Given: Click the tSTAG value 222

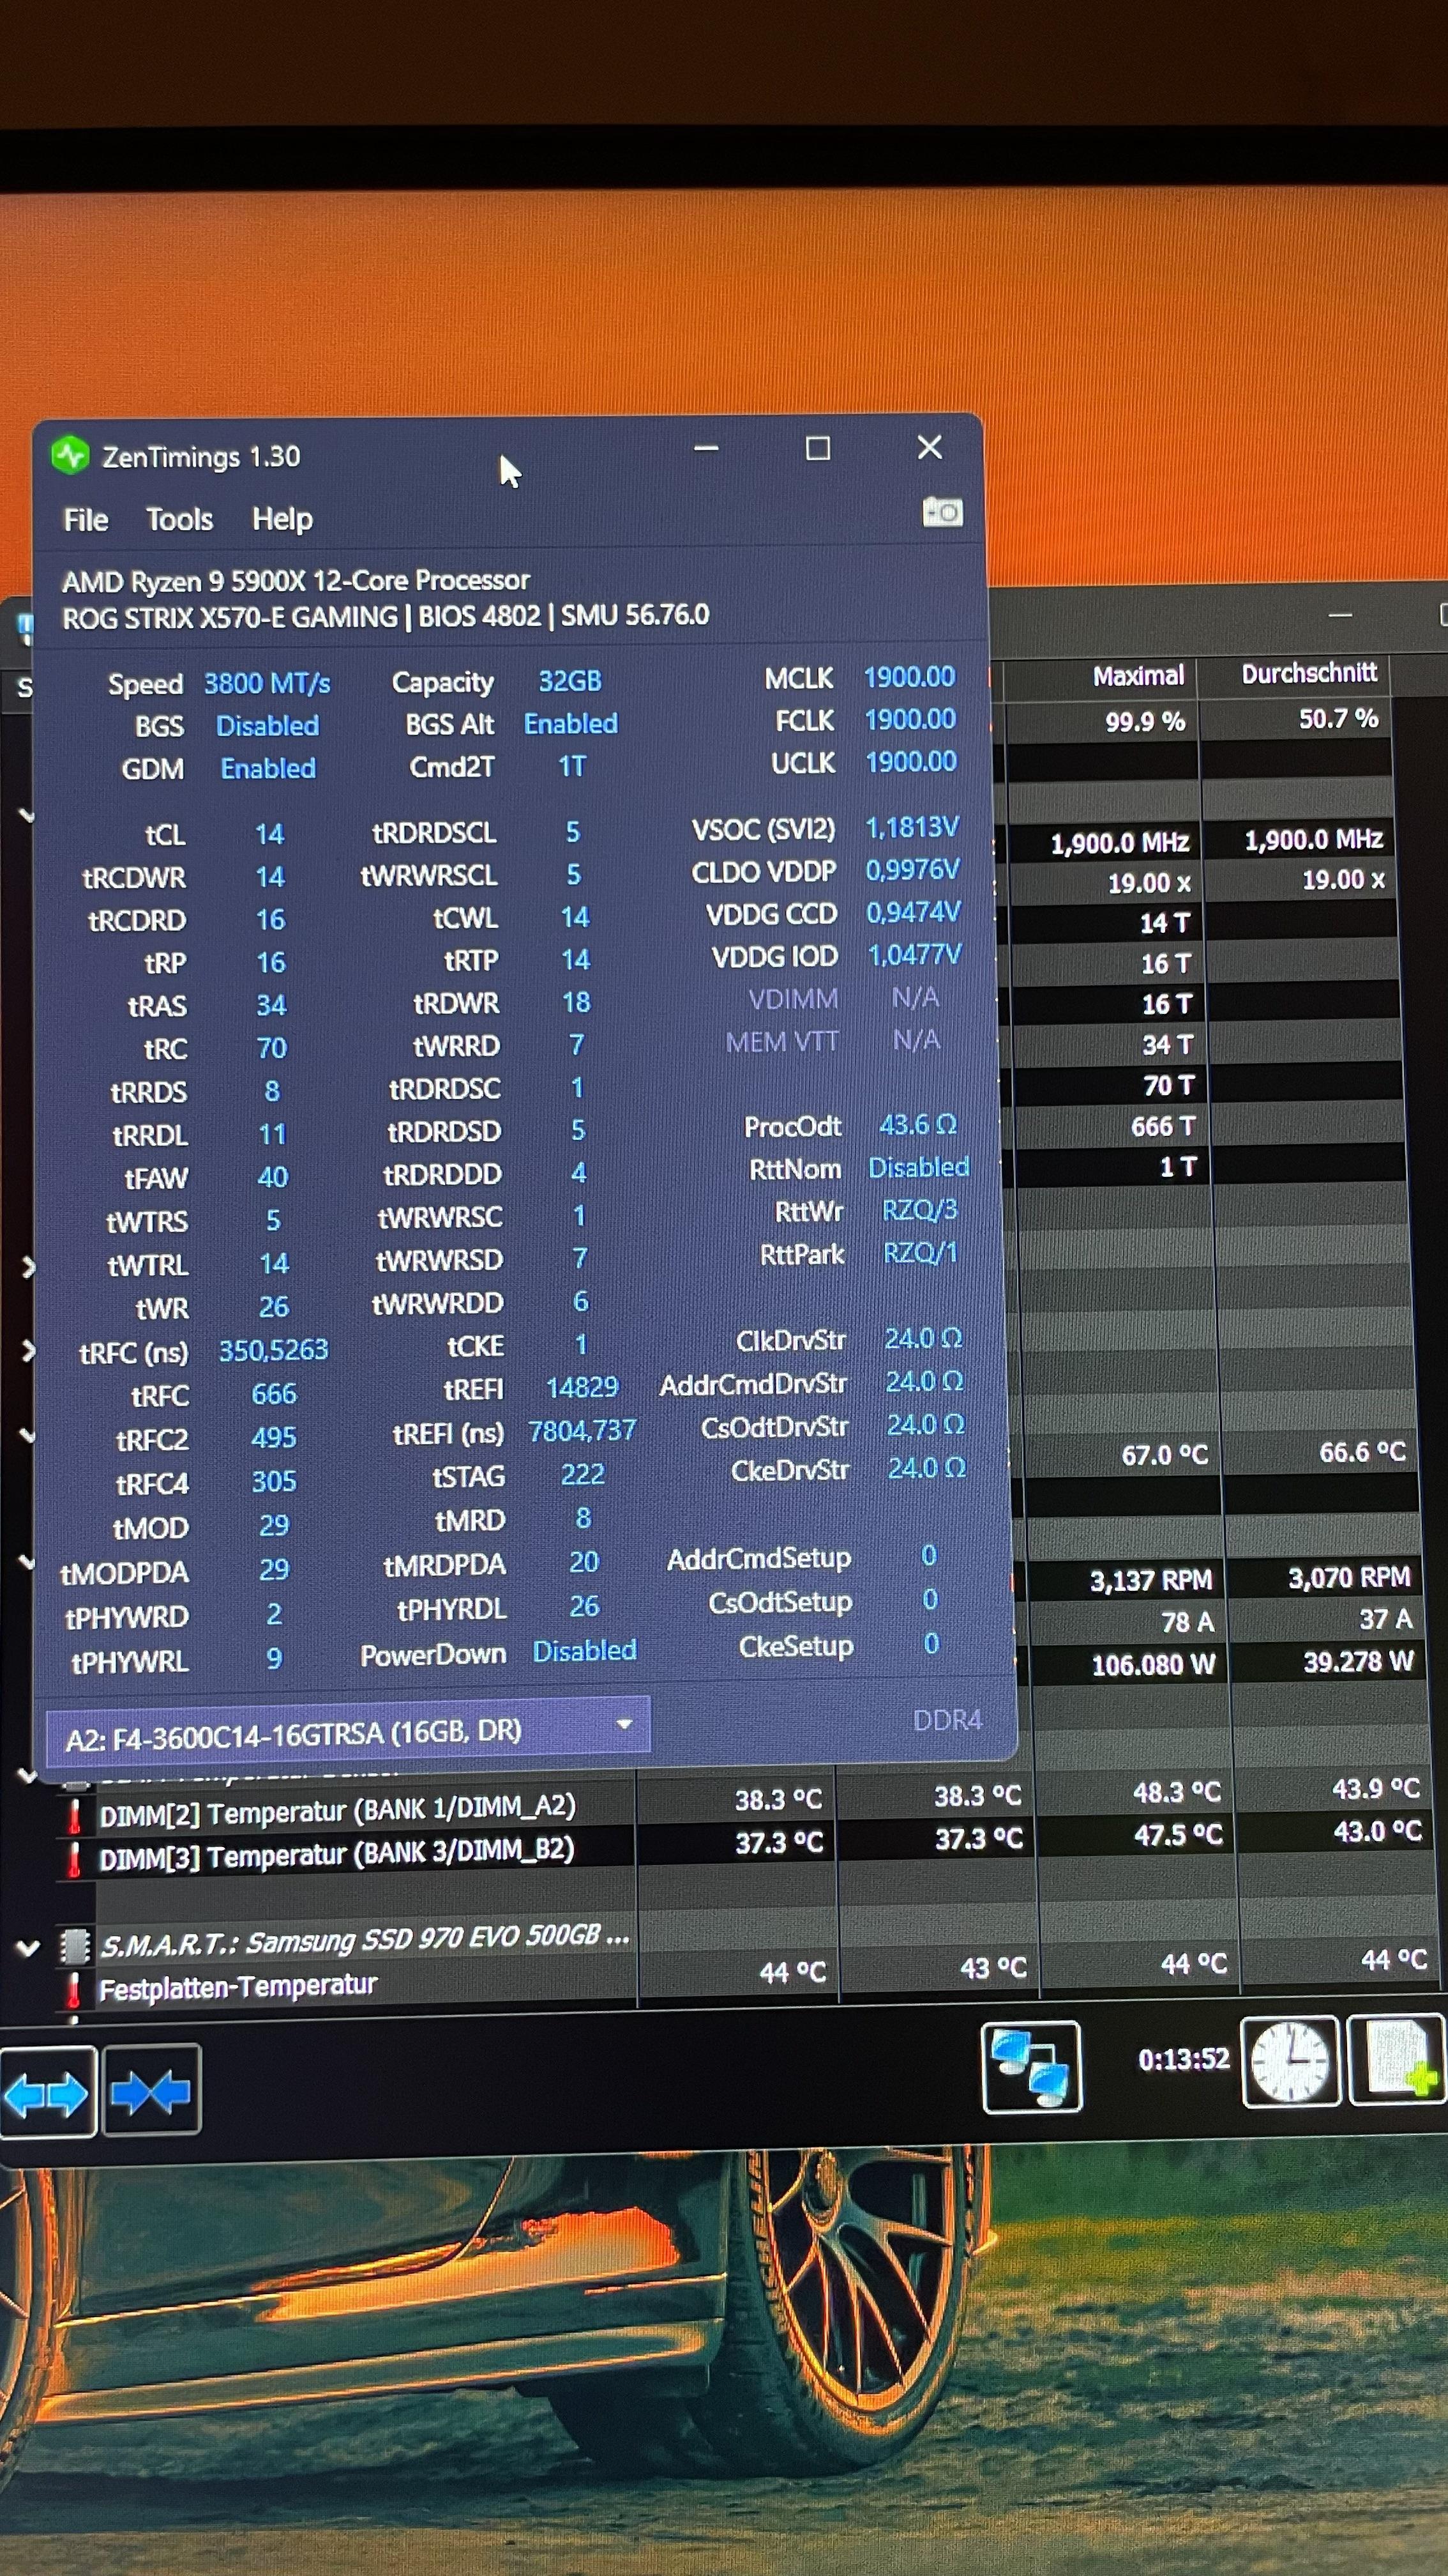Looking at the screenshot, I should (583, 1474).
